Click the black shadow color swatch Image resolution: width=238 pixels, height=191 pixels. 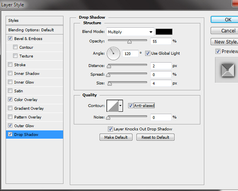click(x=163, y=32)
